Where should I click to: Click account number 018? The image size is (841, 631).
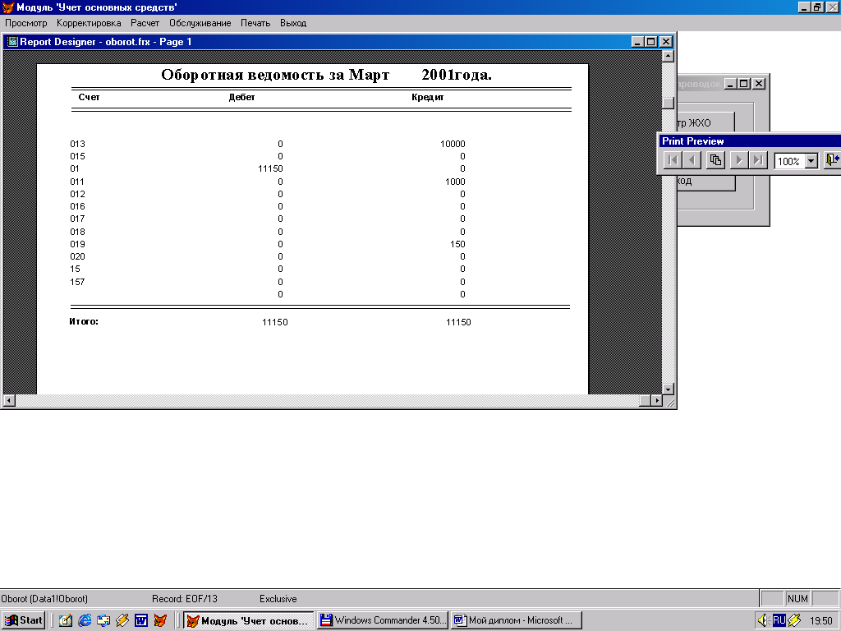click(x=77, y=231)
